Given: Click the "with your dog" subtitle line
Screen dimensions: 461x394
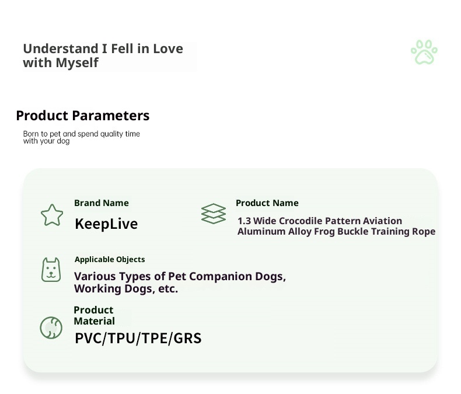Looking at the screenshot, I should coord(46,141).
